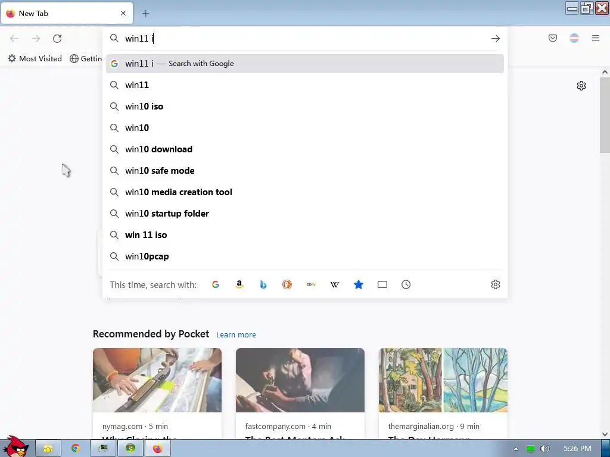Search bookmarks with the star icon
This screenshot has height=457, width=610.
(358, 284)
